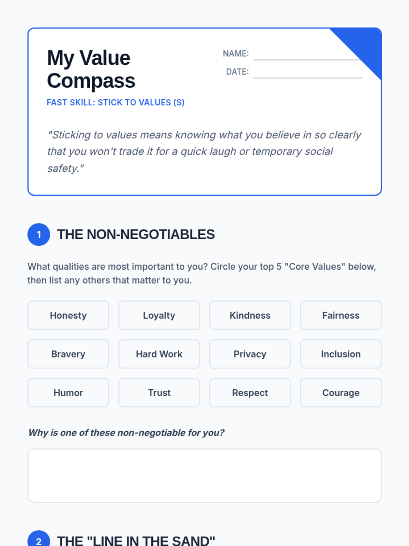Pick the Inclusion value box

tap(341, 354)
